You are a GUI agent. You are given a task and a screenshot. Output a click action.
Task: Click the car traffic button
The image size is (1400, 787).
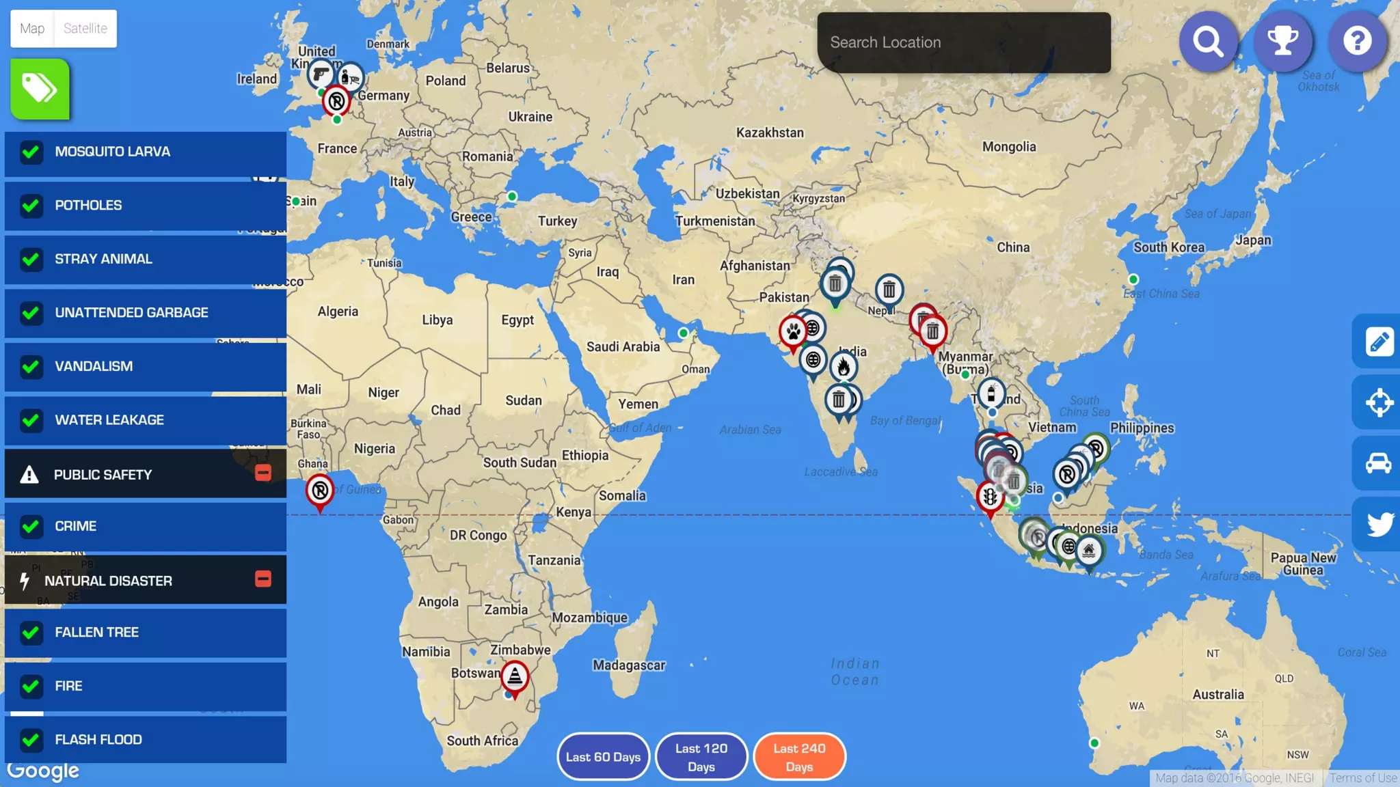tap(1378, 463)
